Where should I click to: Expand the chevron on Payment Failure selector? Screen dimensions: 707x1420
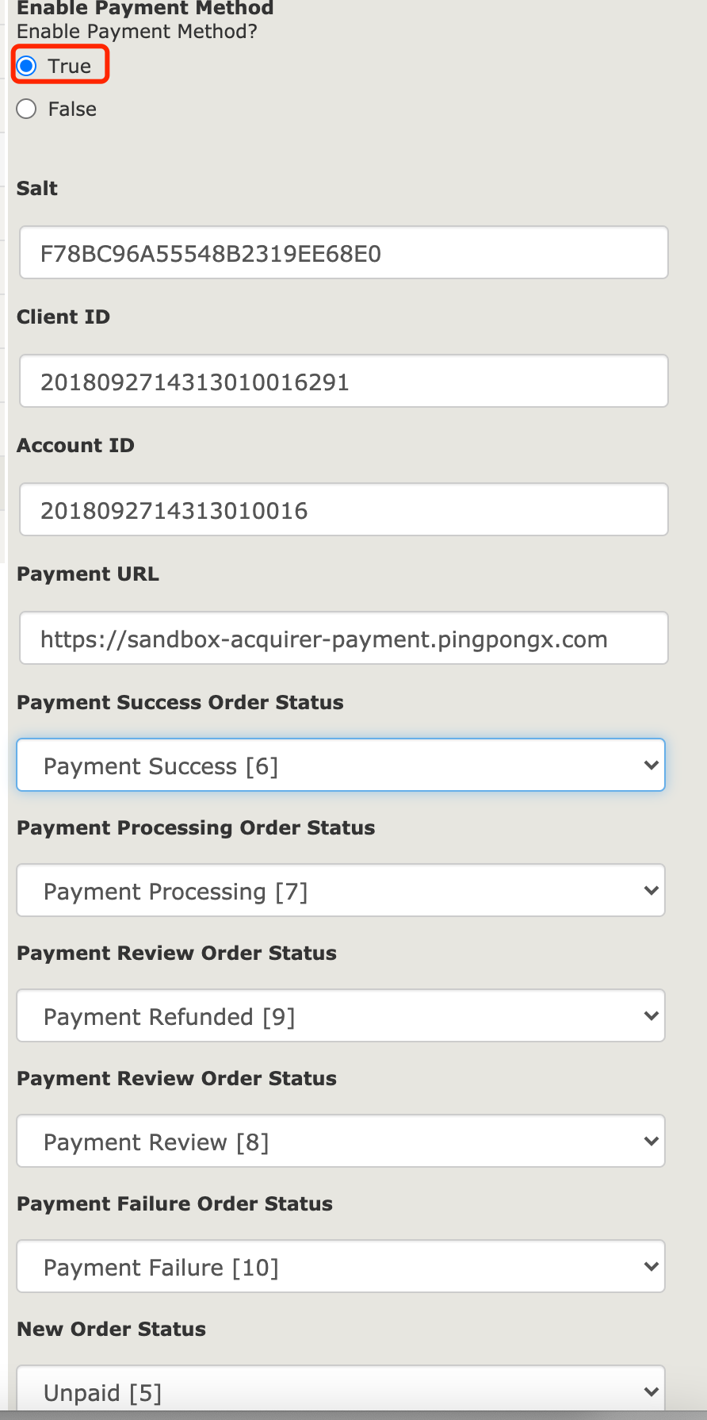coord(650,1266)
